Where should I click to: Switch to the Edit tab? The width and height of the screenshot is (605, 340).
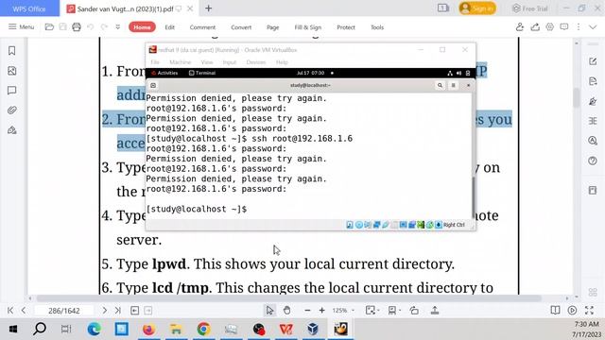170,27
